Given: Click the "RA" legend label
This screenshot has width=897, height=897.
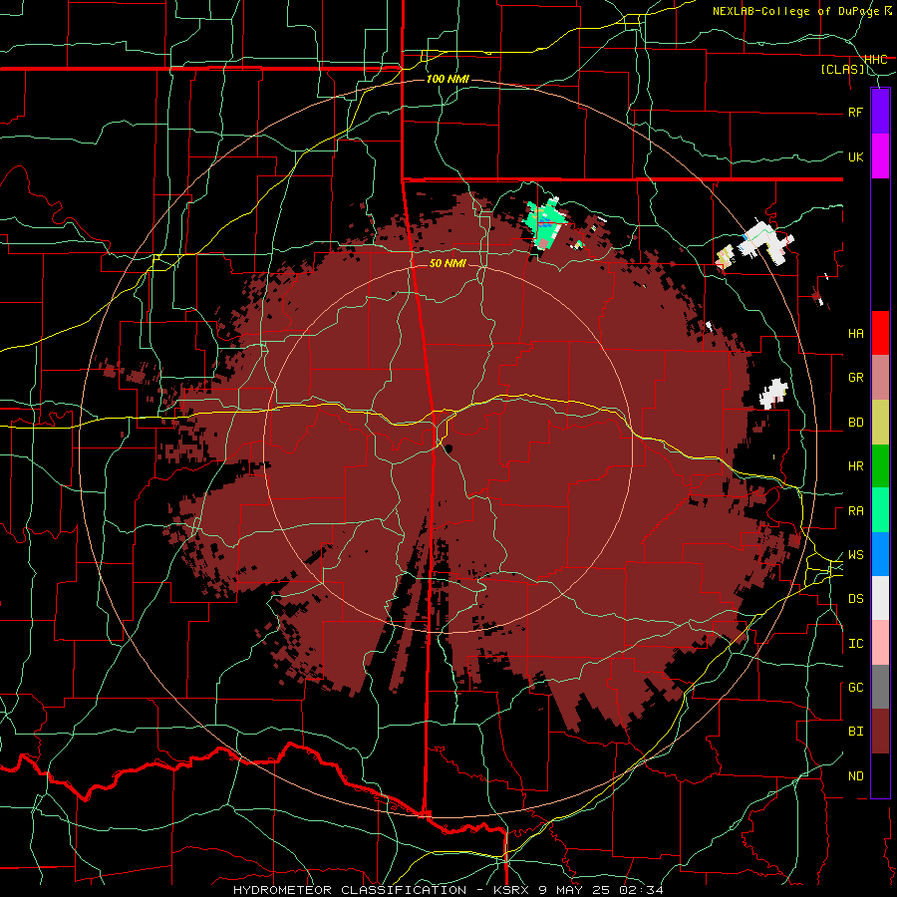Looking at the screenshot, I should 855,511.
